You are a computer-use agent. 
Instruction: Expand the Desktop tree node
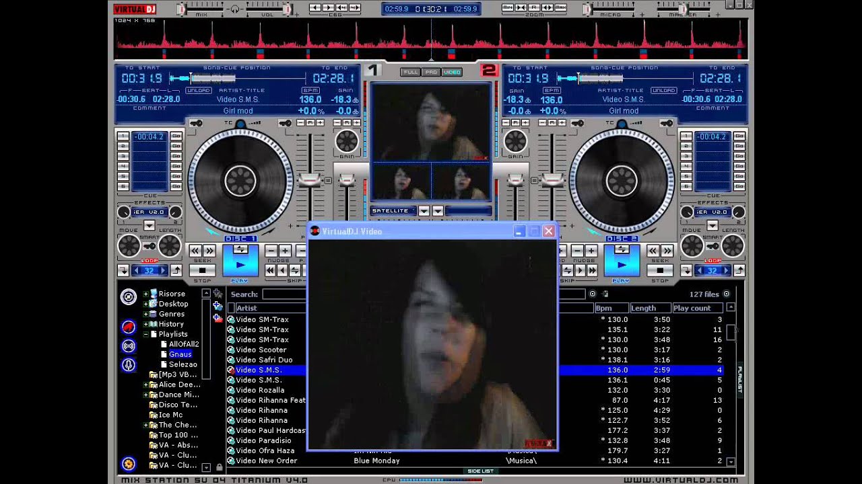pyautogui.click(x=145, y=304)
